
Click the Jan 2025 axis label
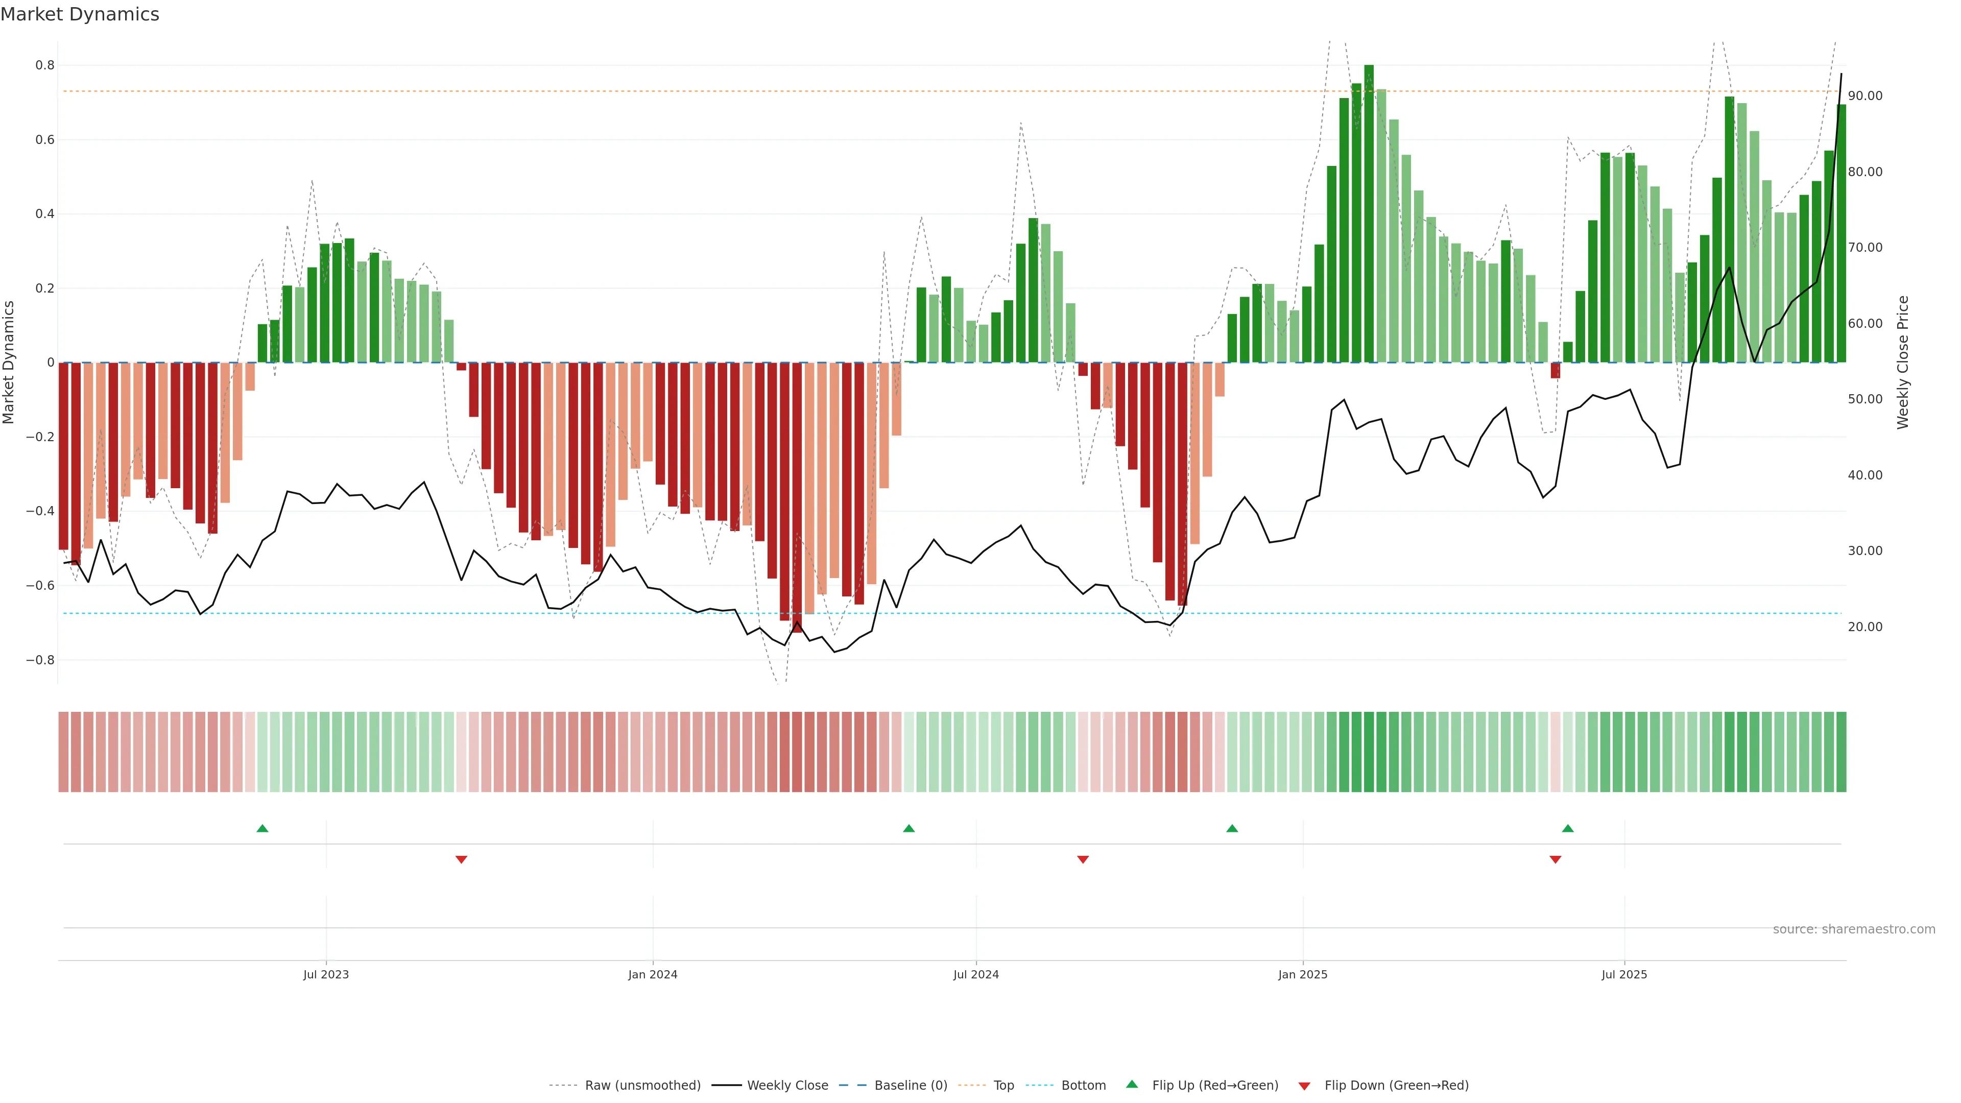[x=1303, y=974]
